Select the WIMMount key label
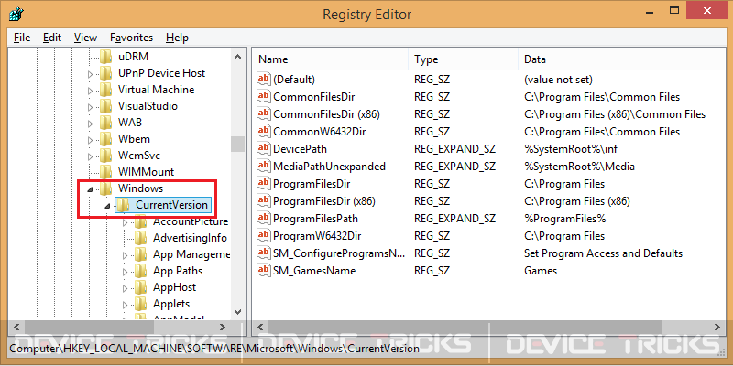Screen dimensions: 733x366 point(146,172)
